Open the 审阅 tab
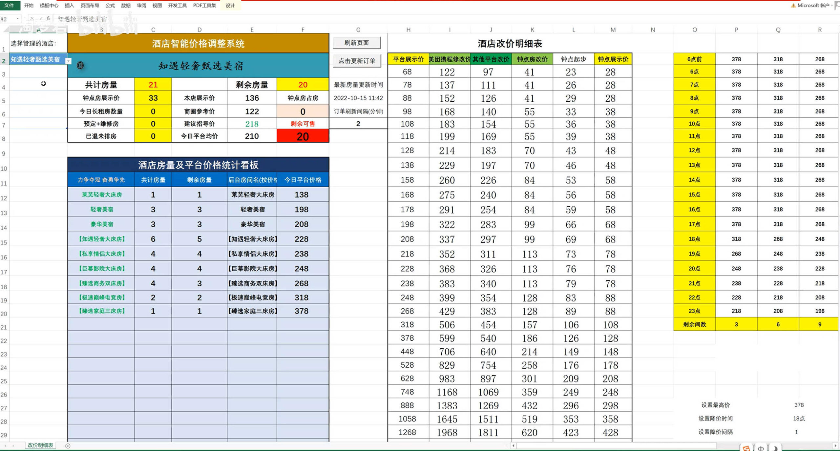 (x=141, y=5)
